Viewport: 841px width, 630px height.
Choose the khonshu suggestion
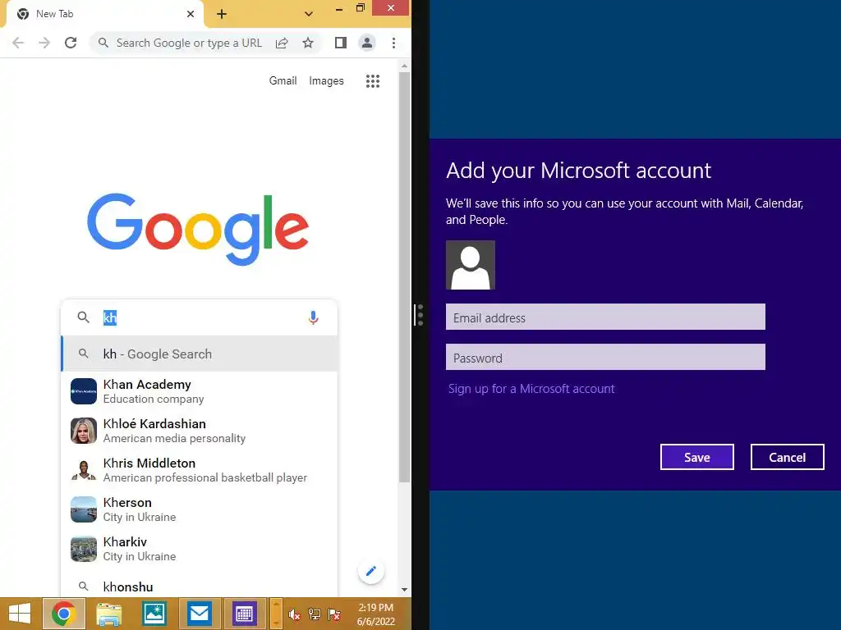click(200, 587)
